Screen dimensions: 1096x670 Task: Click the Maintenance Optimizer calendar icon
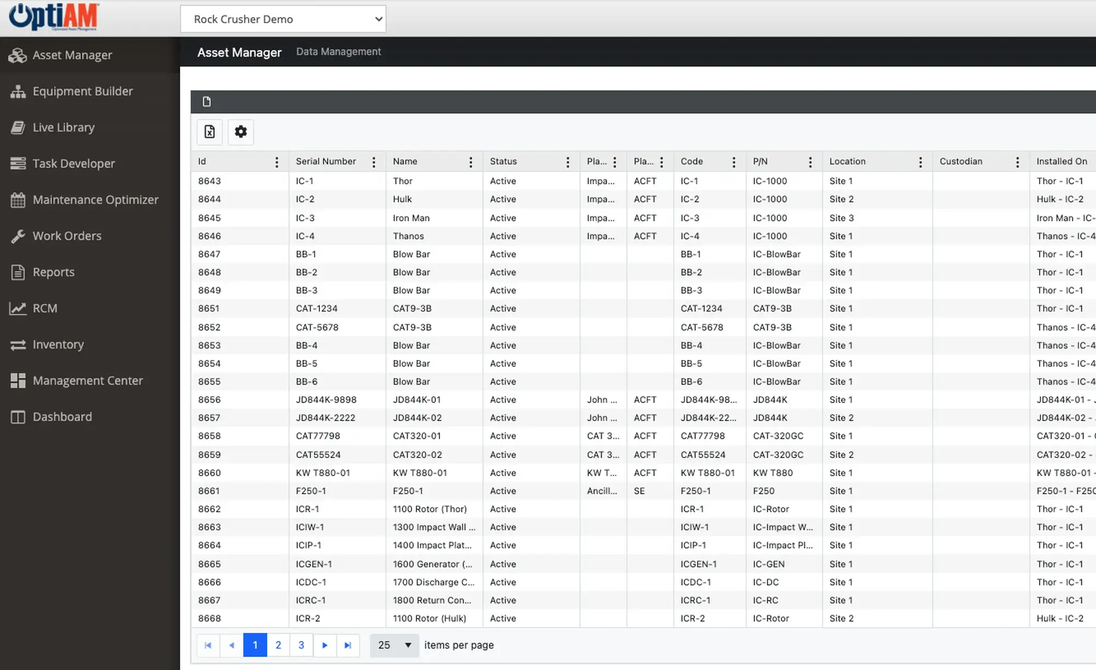click(18, 200)
